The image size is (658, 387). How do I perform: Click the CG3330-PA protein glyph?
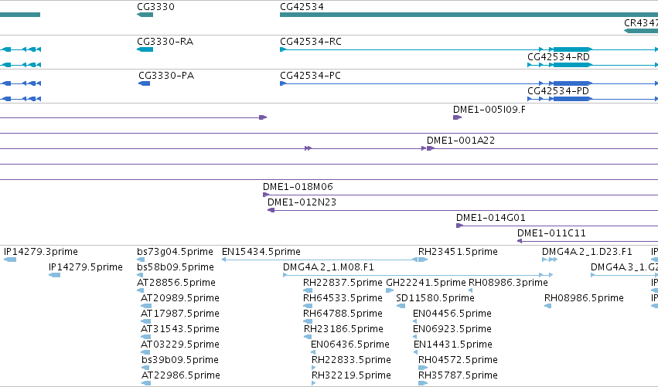[144, 83]
